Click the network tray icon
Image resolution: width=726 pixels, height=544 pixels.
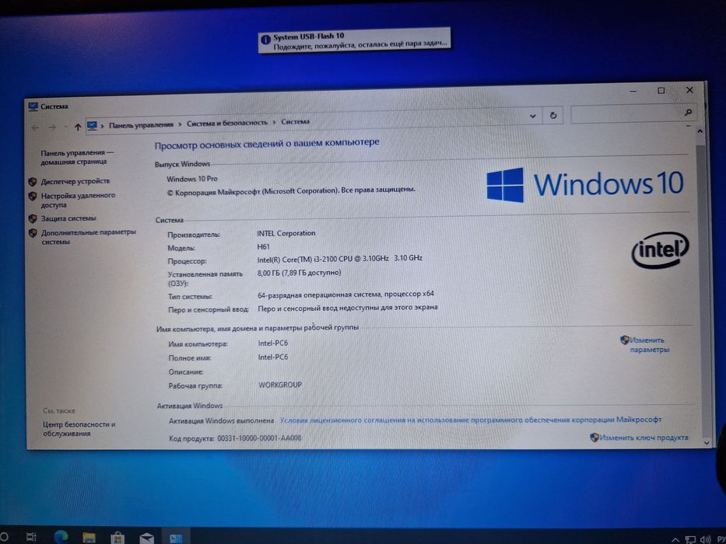point(690,540)
